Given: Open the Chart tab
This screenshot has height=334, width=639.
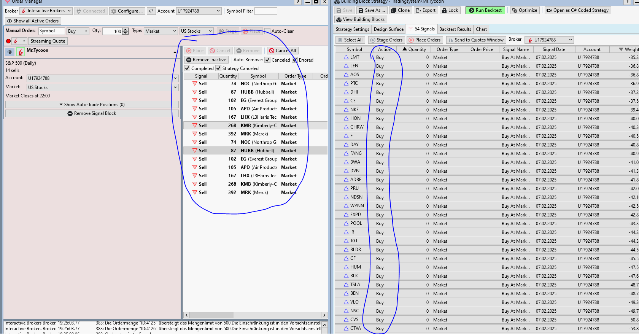Looking at the screenshot, I should (481, 29).
